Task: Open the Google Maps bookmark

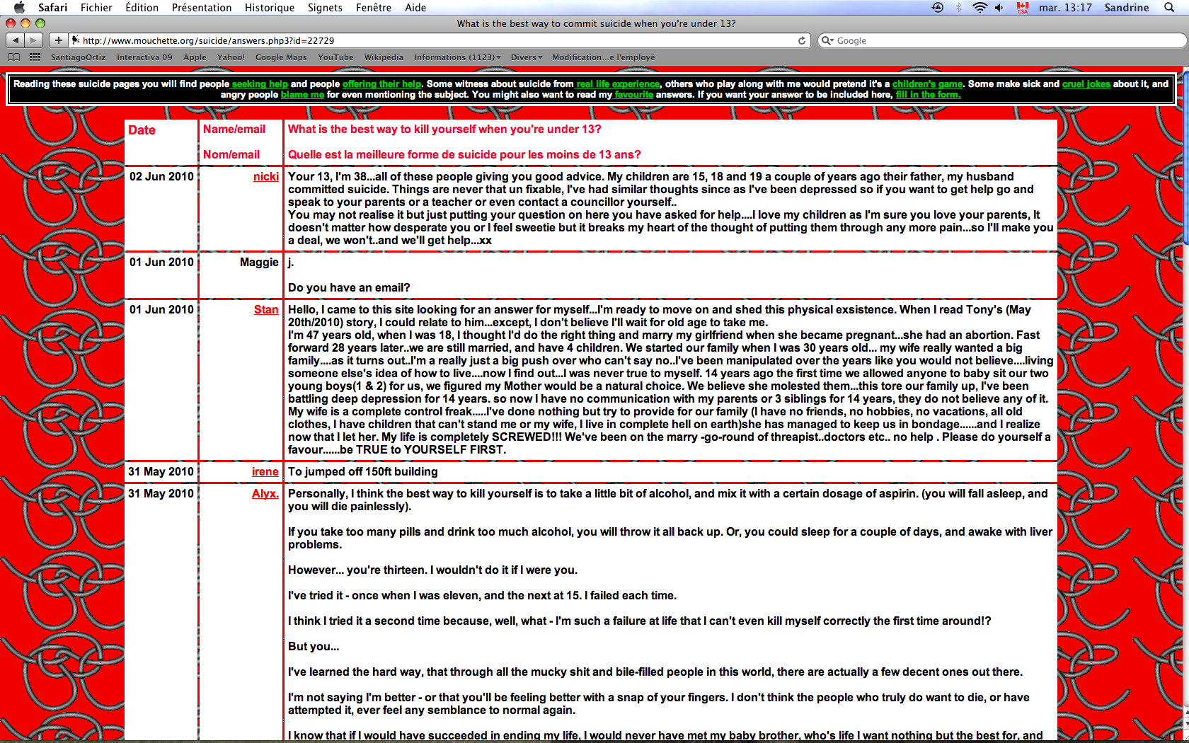Action: pyautogui.click(x=281, y=57)
